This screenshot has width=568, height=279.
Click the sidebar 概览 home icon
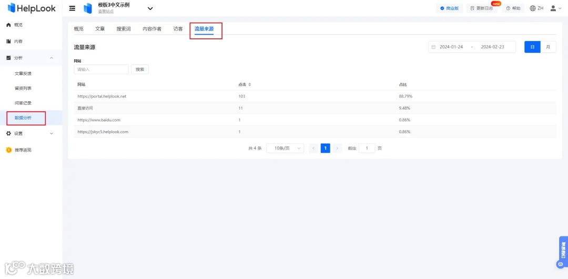(9, 25)
